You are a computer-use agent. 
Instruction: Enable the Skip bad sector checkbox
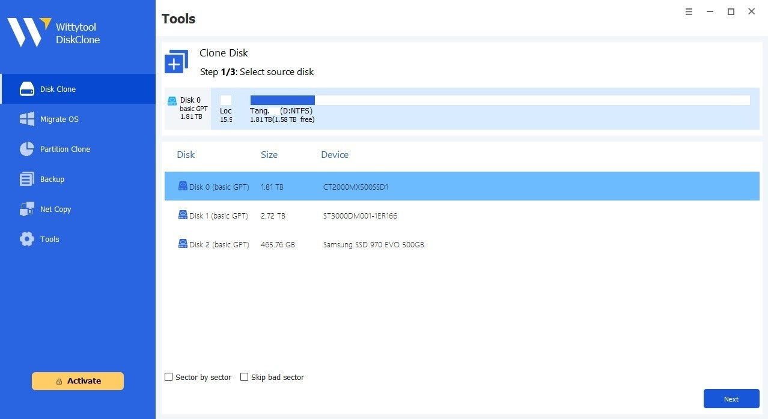point(245,377)
